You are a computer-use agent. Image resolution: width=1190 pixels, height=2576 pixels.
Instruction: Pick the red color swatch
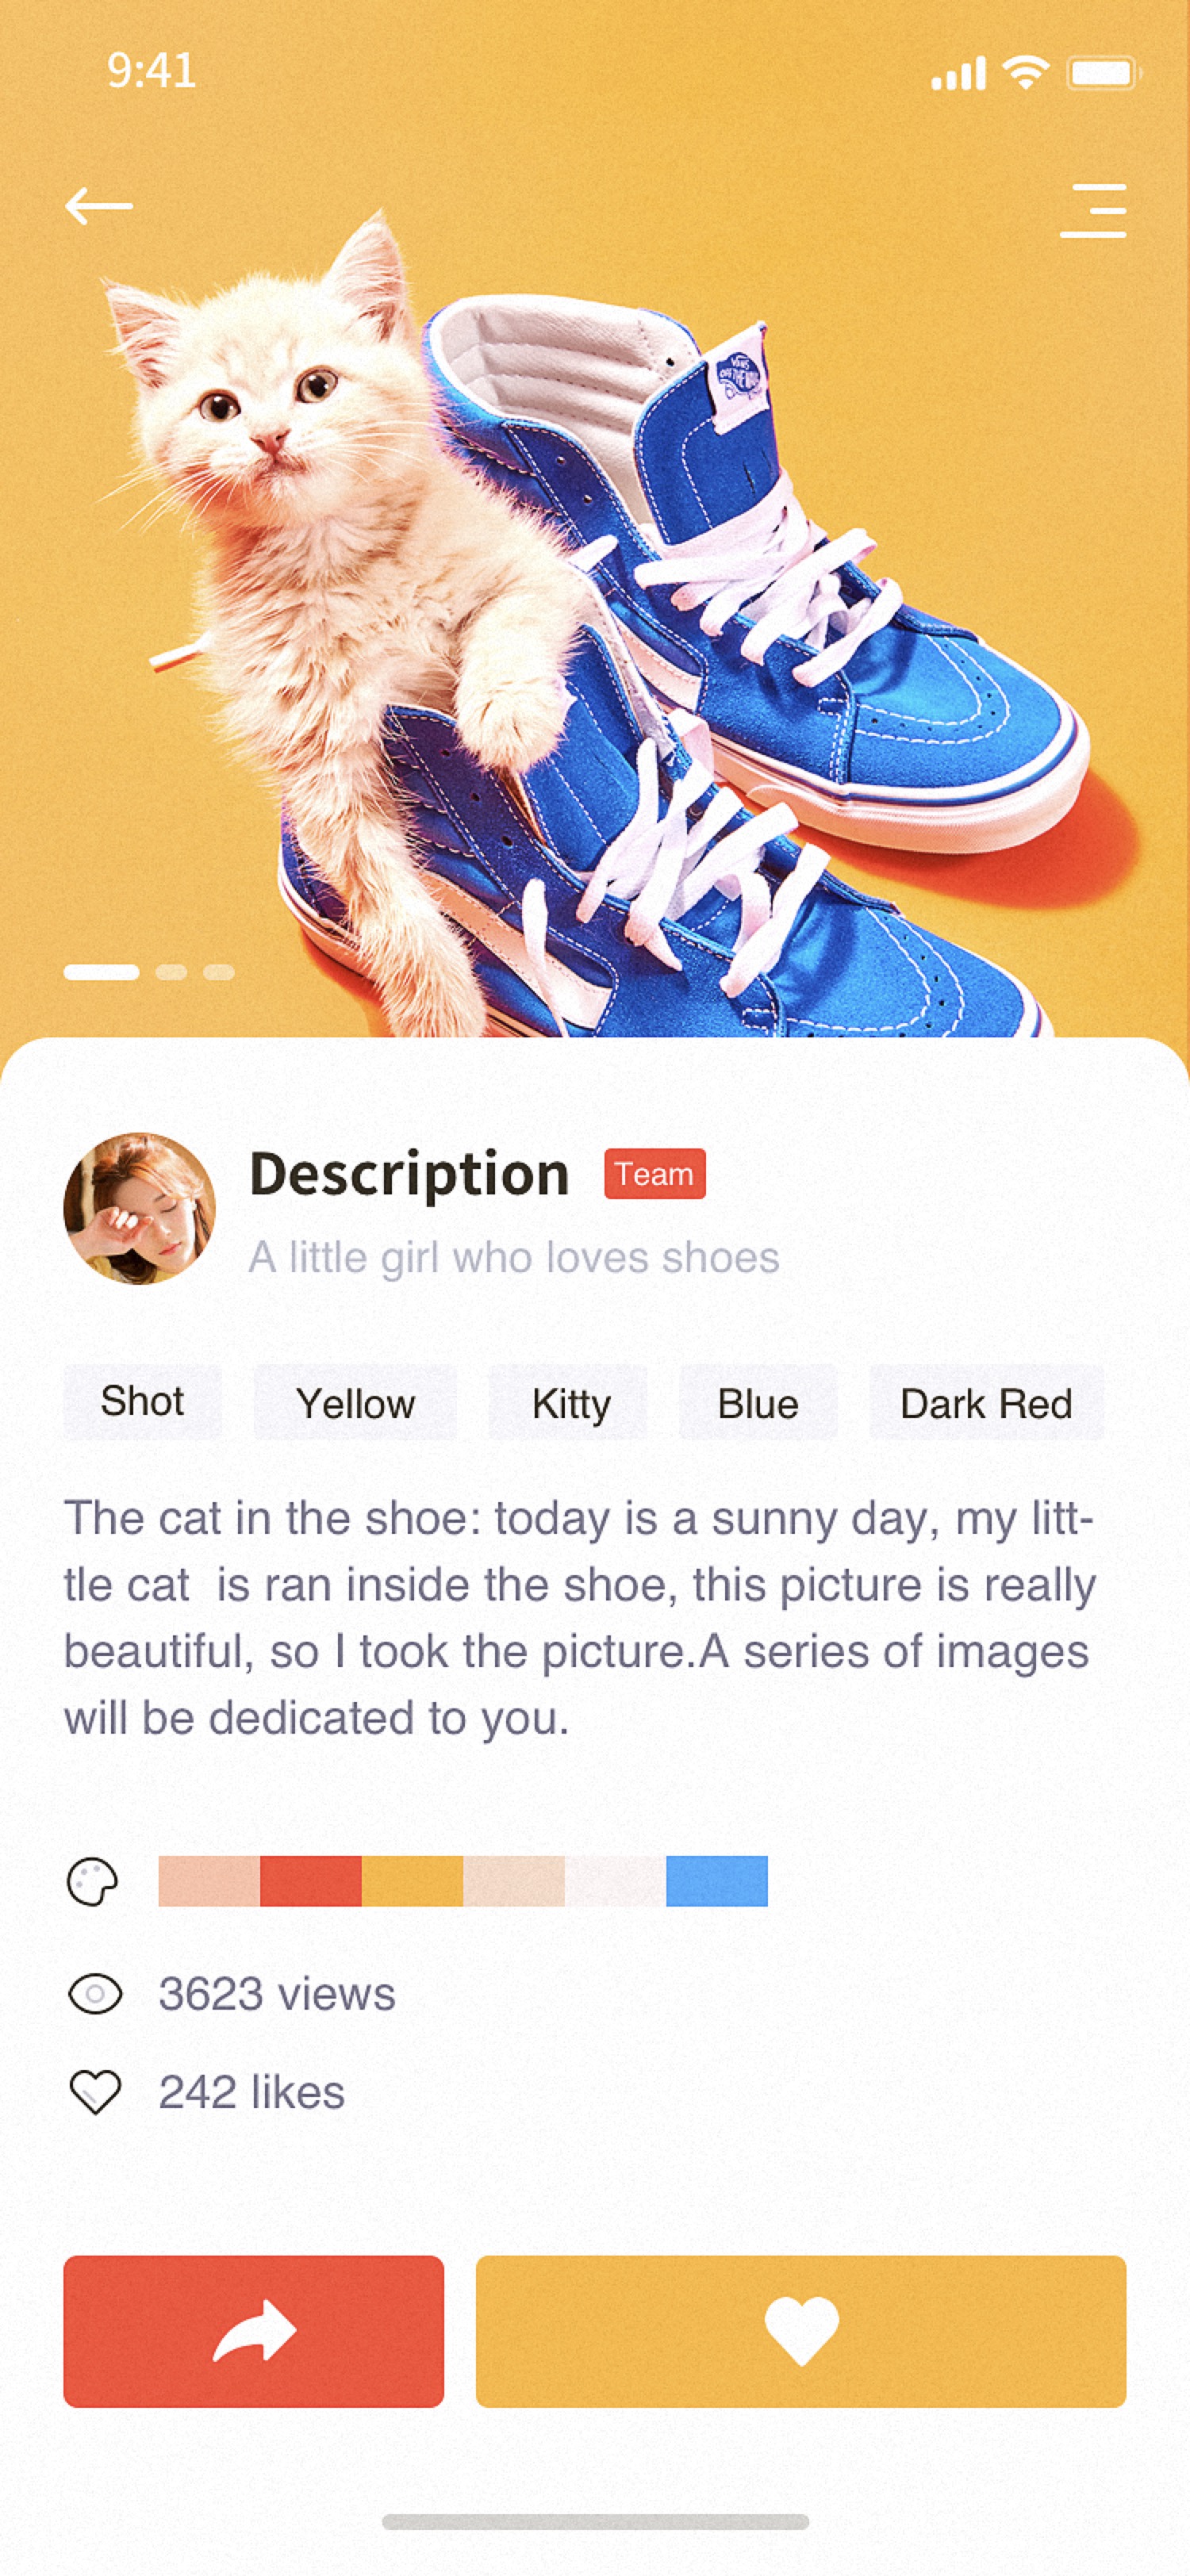[311, 1881]
